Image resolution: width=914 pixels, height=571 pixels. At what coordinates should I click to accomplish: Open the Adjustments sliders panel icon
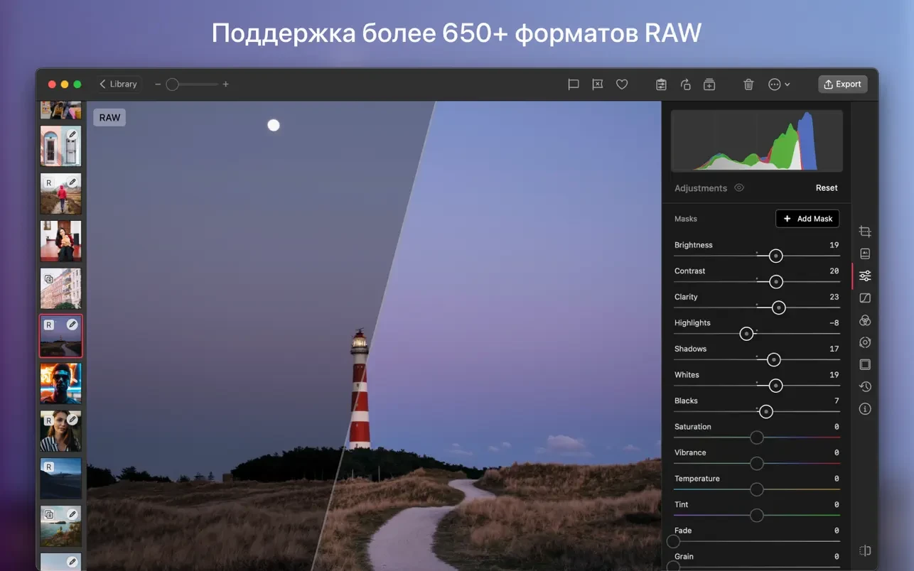[x=865, y=276]
